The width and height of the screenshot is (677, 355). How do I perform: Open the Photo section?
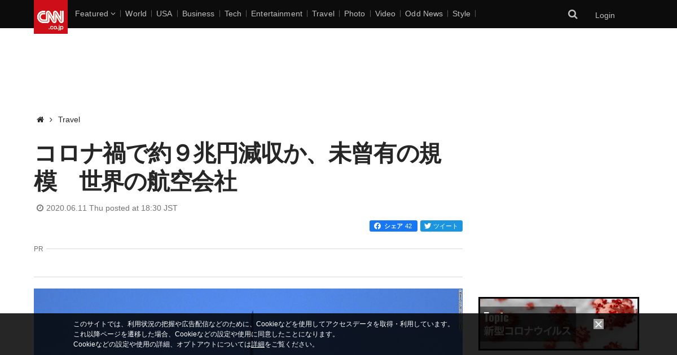tap(354, 14)
